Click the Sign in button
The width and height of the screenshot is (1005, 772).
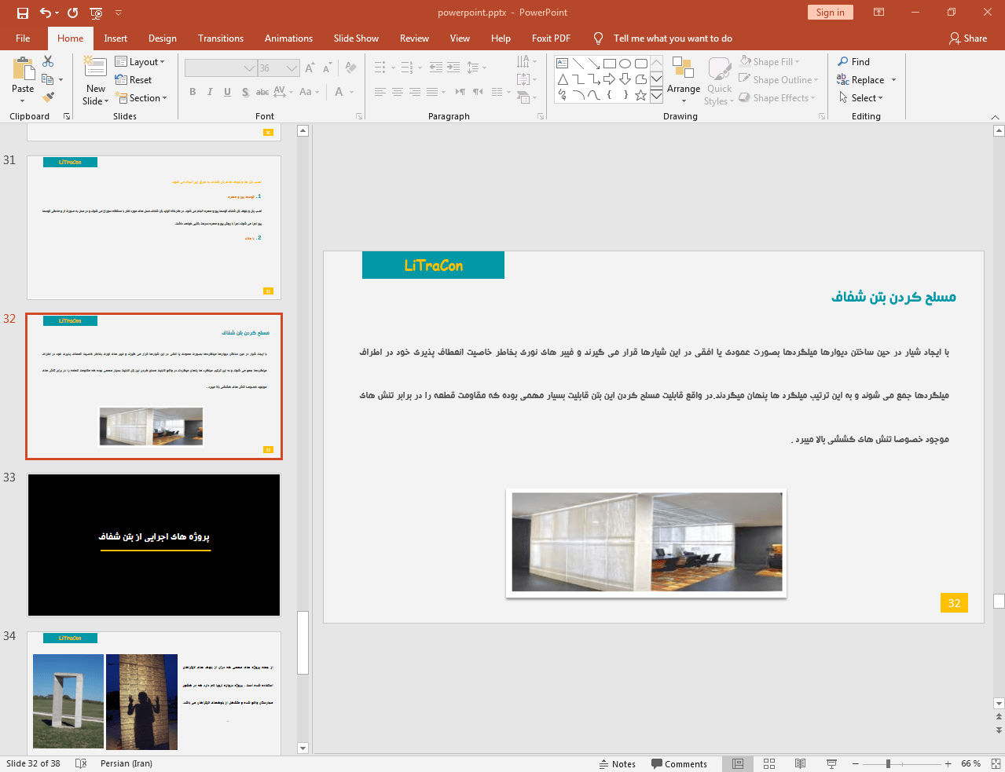pos(830,13)
